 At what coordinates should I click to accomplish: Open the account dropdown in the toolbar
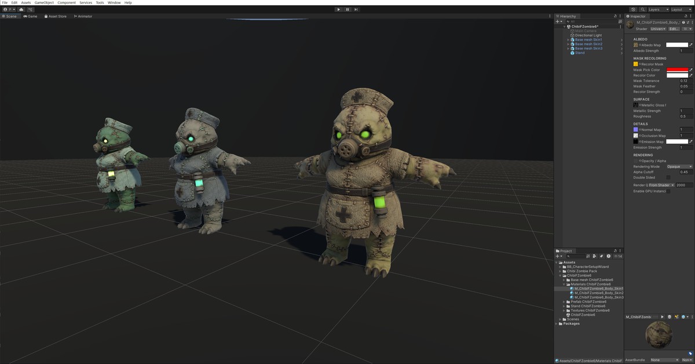(10, 9)
